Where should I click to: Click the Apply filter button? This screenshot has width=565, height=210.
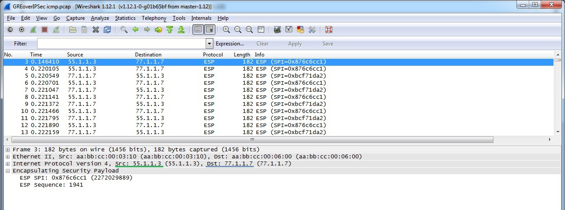tap(295, 44)
